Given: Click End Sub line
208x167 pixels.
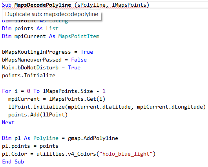Looking at the screenshot, I should tap(13, 162).
